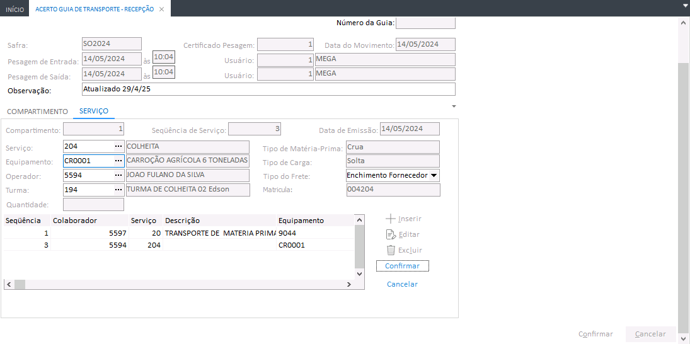Click the Certificado Pesagem field
690x344 pixels.
285,45
